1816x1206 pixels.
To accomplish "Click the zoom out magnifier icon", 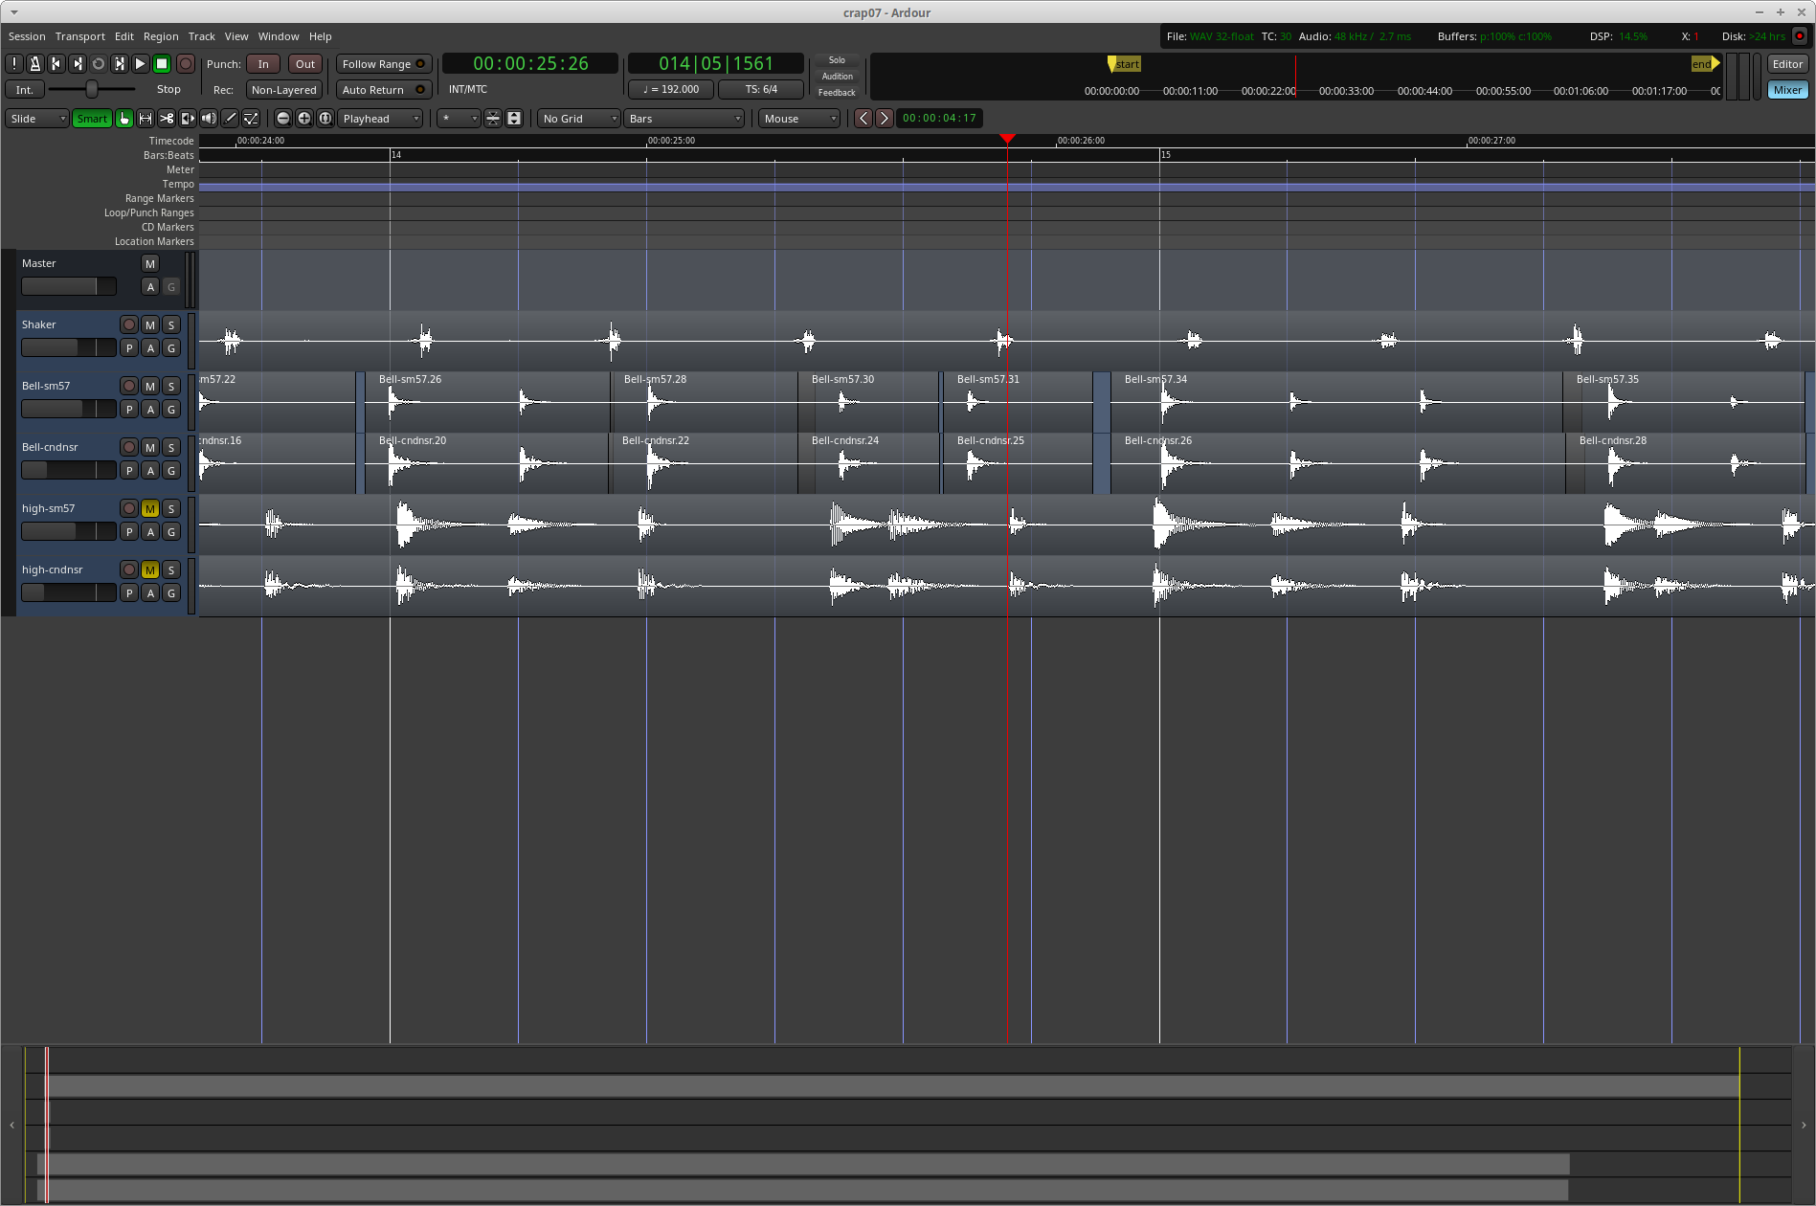I will 283,119.
